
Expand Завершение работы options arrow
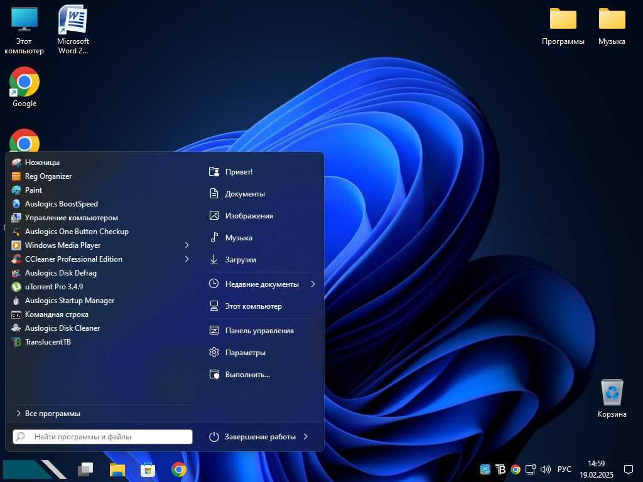coord(306,437)
